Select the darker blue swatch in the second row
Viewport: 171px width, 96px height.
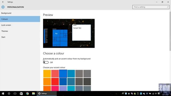tap(63, 82)
